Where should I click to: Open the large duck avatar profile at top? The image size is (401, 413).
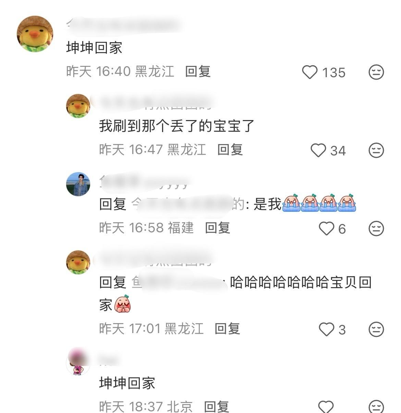pyautogui.click(x=35, y=34)
